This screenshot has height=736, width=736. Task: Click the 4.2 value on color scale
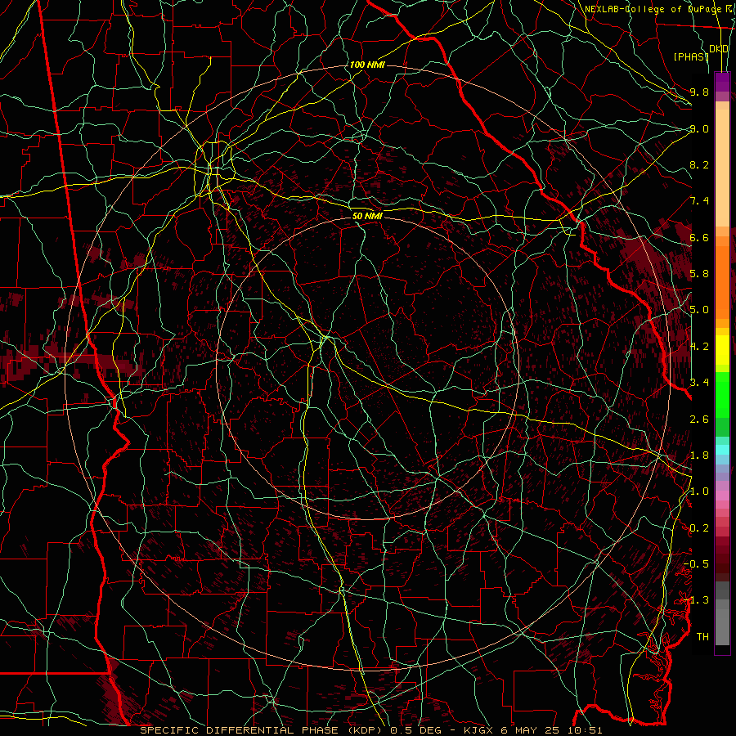click(x=699, y=347)
